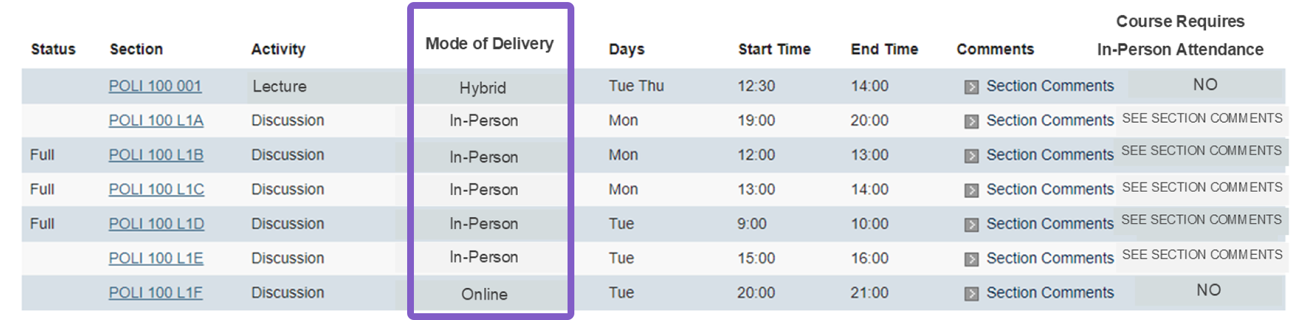Open the POLI 100 L1F section link
The image size is (1305, 320).
(156, 292)
